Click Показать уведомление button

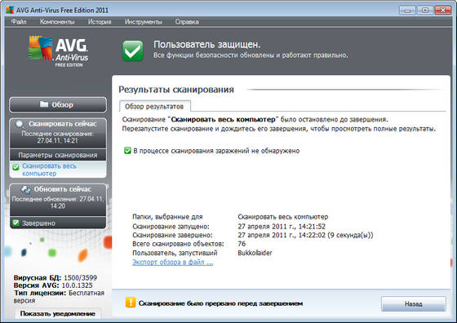click(58, 314)
